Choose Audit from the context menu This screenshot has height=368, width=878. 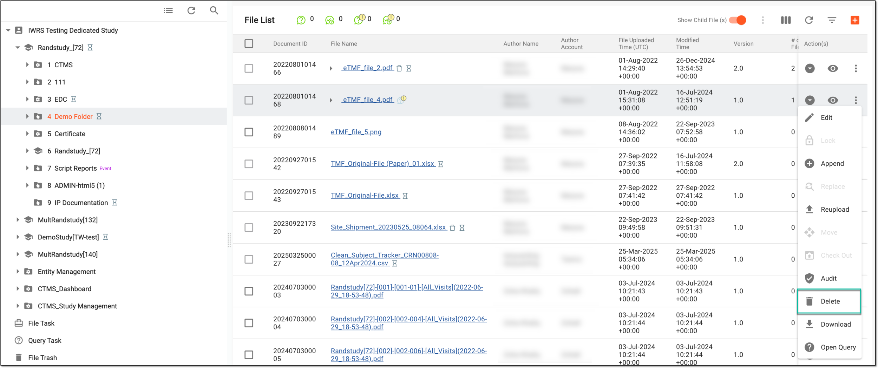(830, 278)
